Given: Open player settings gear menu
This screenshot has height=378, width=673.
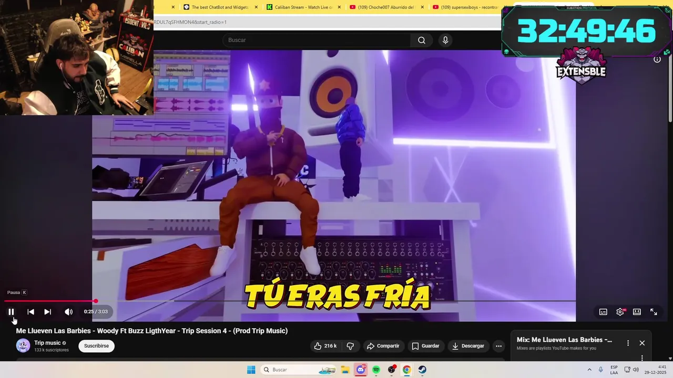Looking at the screenshot, I should (620, 312).
